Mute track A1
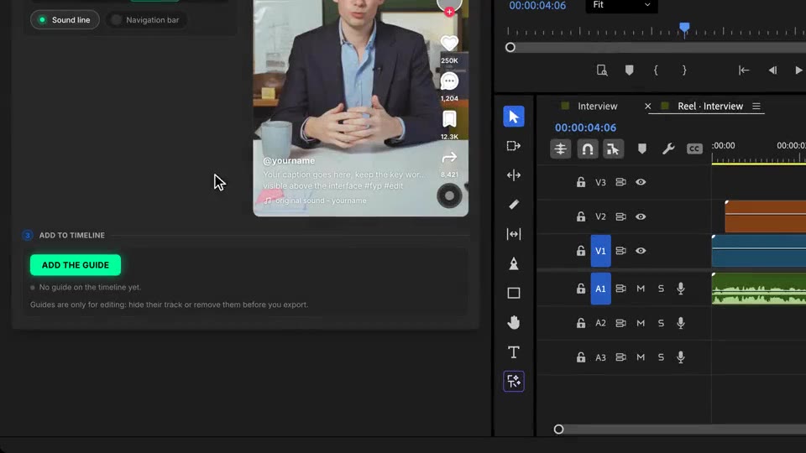Screen dimensions: 806x453 coord(641,289)
